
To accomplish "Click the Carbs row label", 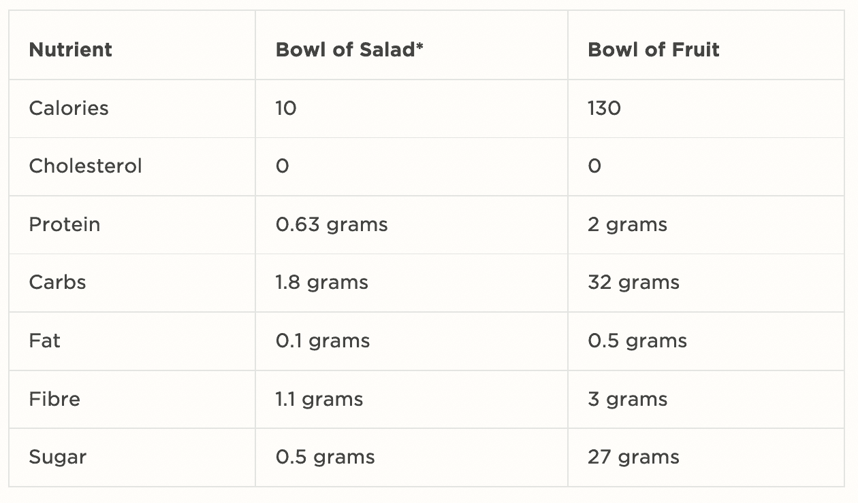I will [x=58, y=282].
